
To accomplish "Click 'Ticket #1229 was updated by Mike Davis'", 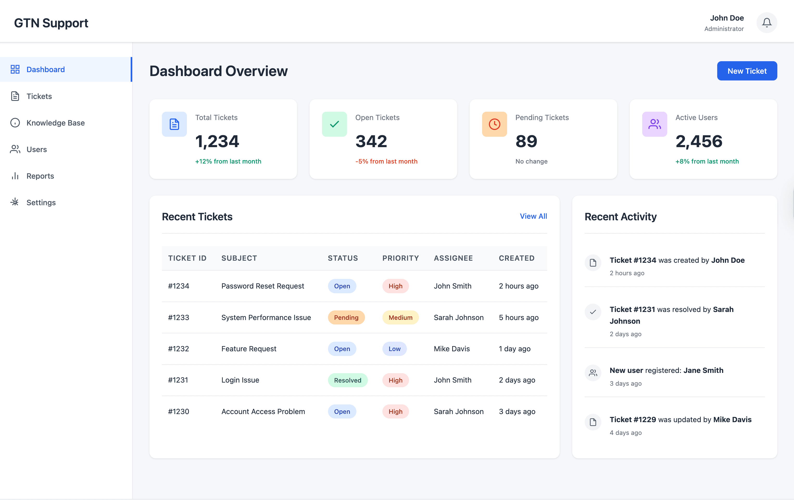I will (680, 419).
